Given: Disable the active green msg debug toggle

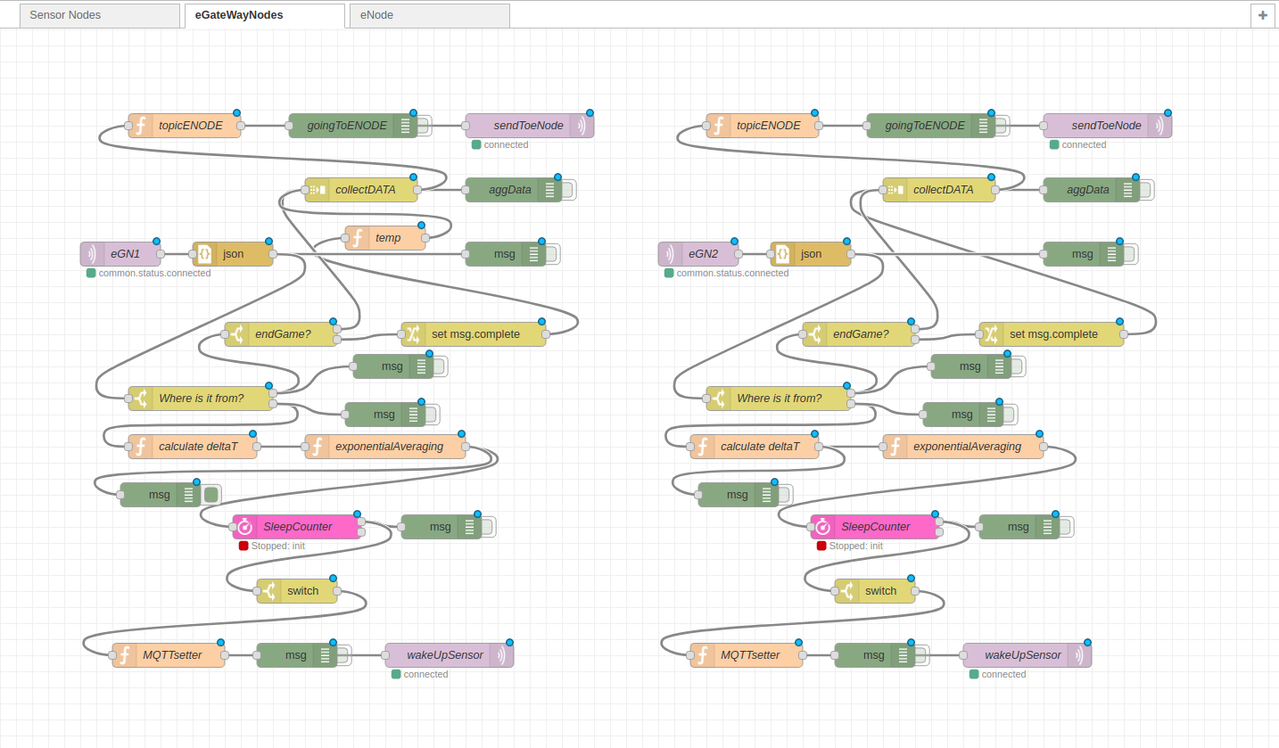Looking at the screenshot, I should (x=211, y=495).
